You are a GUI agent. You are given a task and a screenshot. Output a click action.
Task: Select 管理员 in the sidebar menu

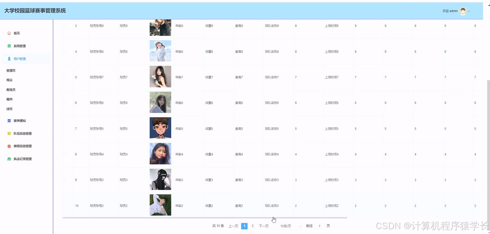(x=11, y=70)
